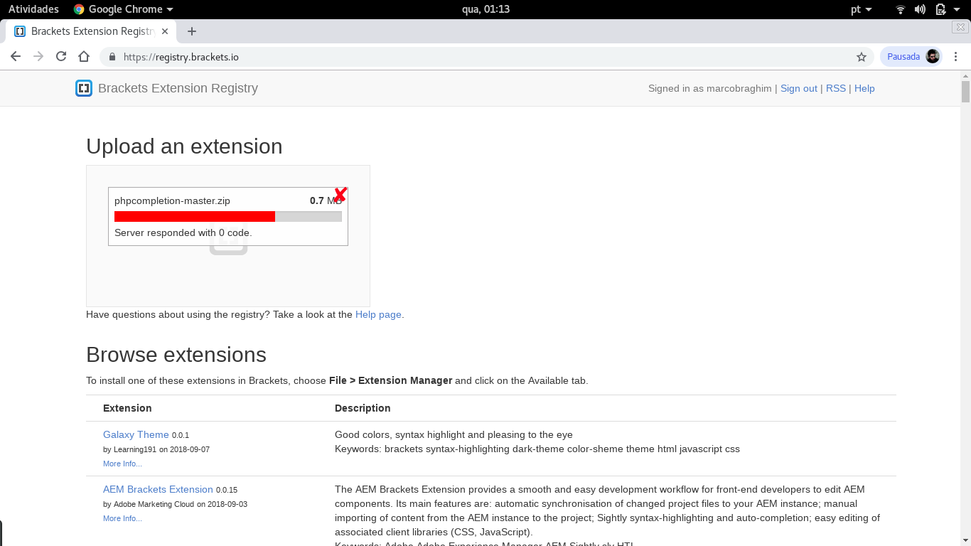Open the pt language dropdown

point(862,9)
